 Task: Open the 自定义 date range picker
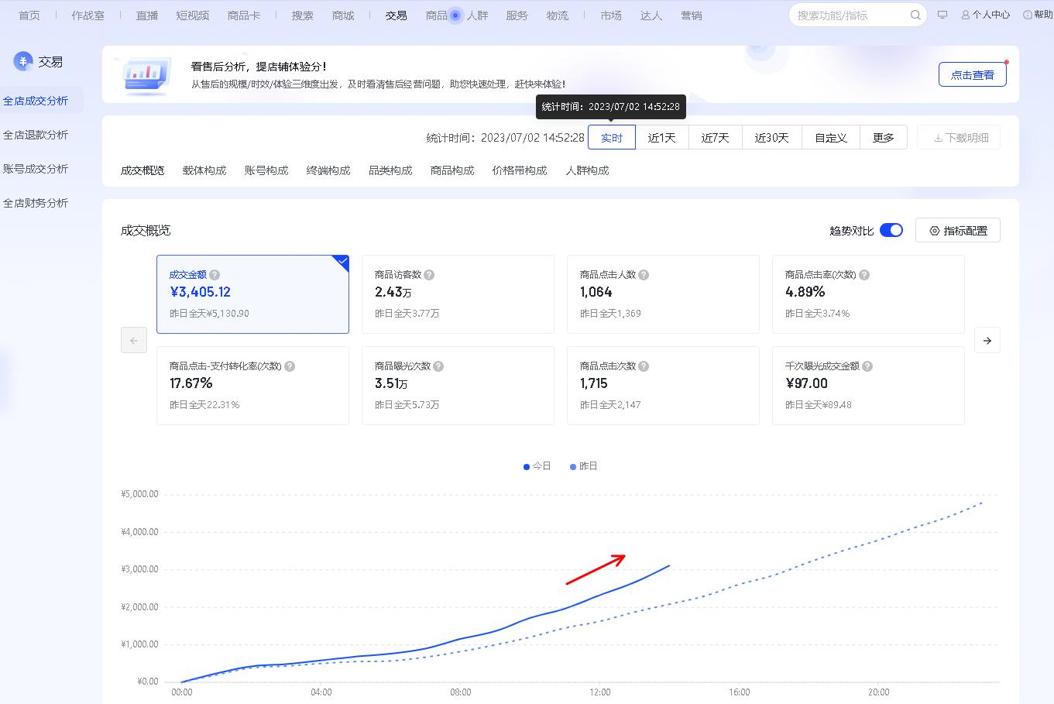click(829, 136)
